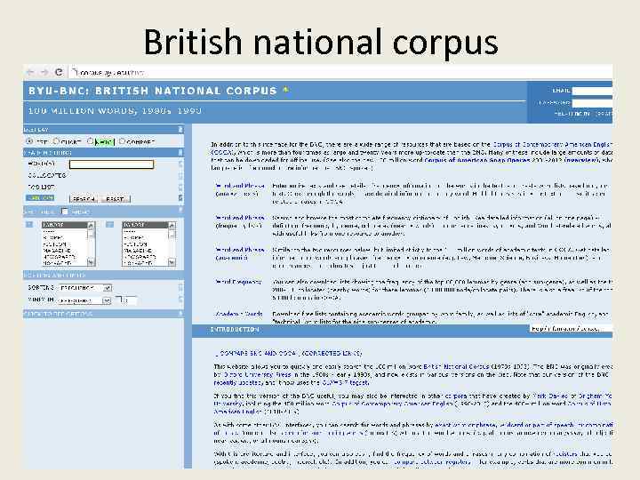Open the help icon on the DISPLAY header
Image resolution: width=640 pixels, height=480 pixels.
click(180, 130)
